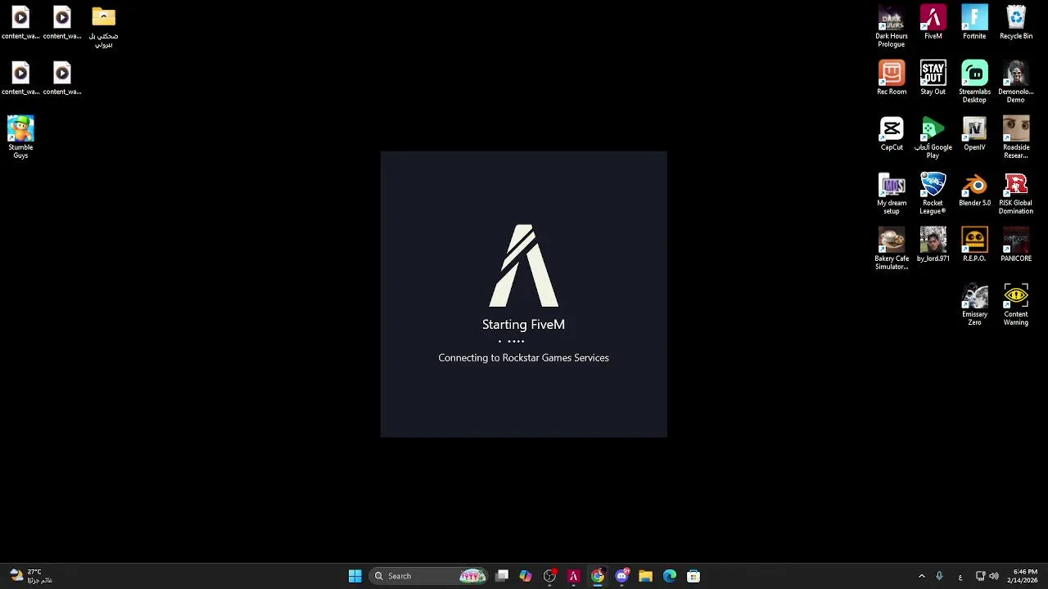Switch the Arabic input language indicator
The width and height of the screenshot is (1048, 589).
(960, 577)
